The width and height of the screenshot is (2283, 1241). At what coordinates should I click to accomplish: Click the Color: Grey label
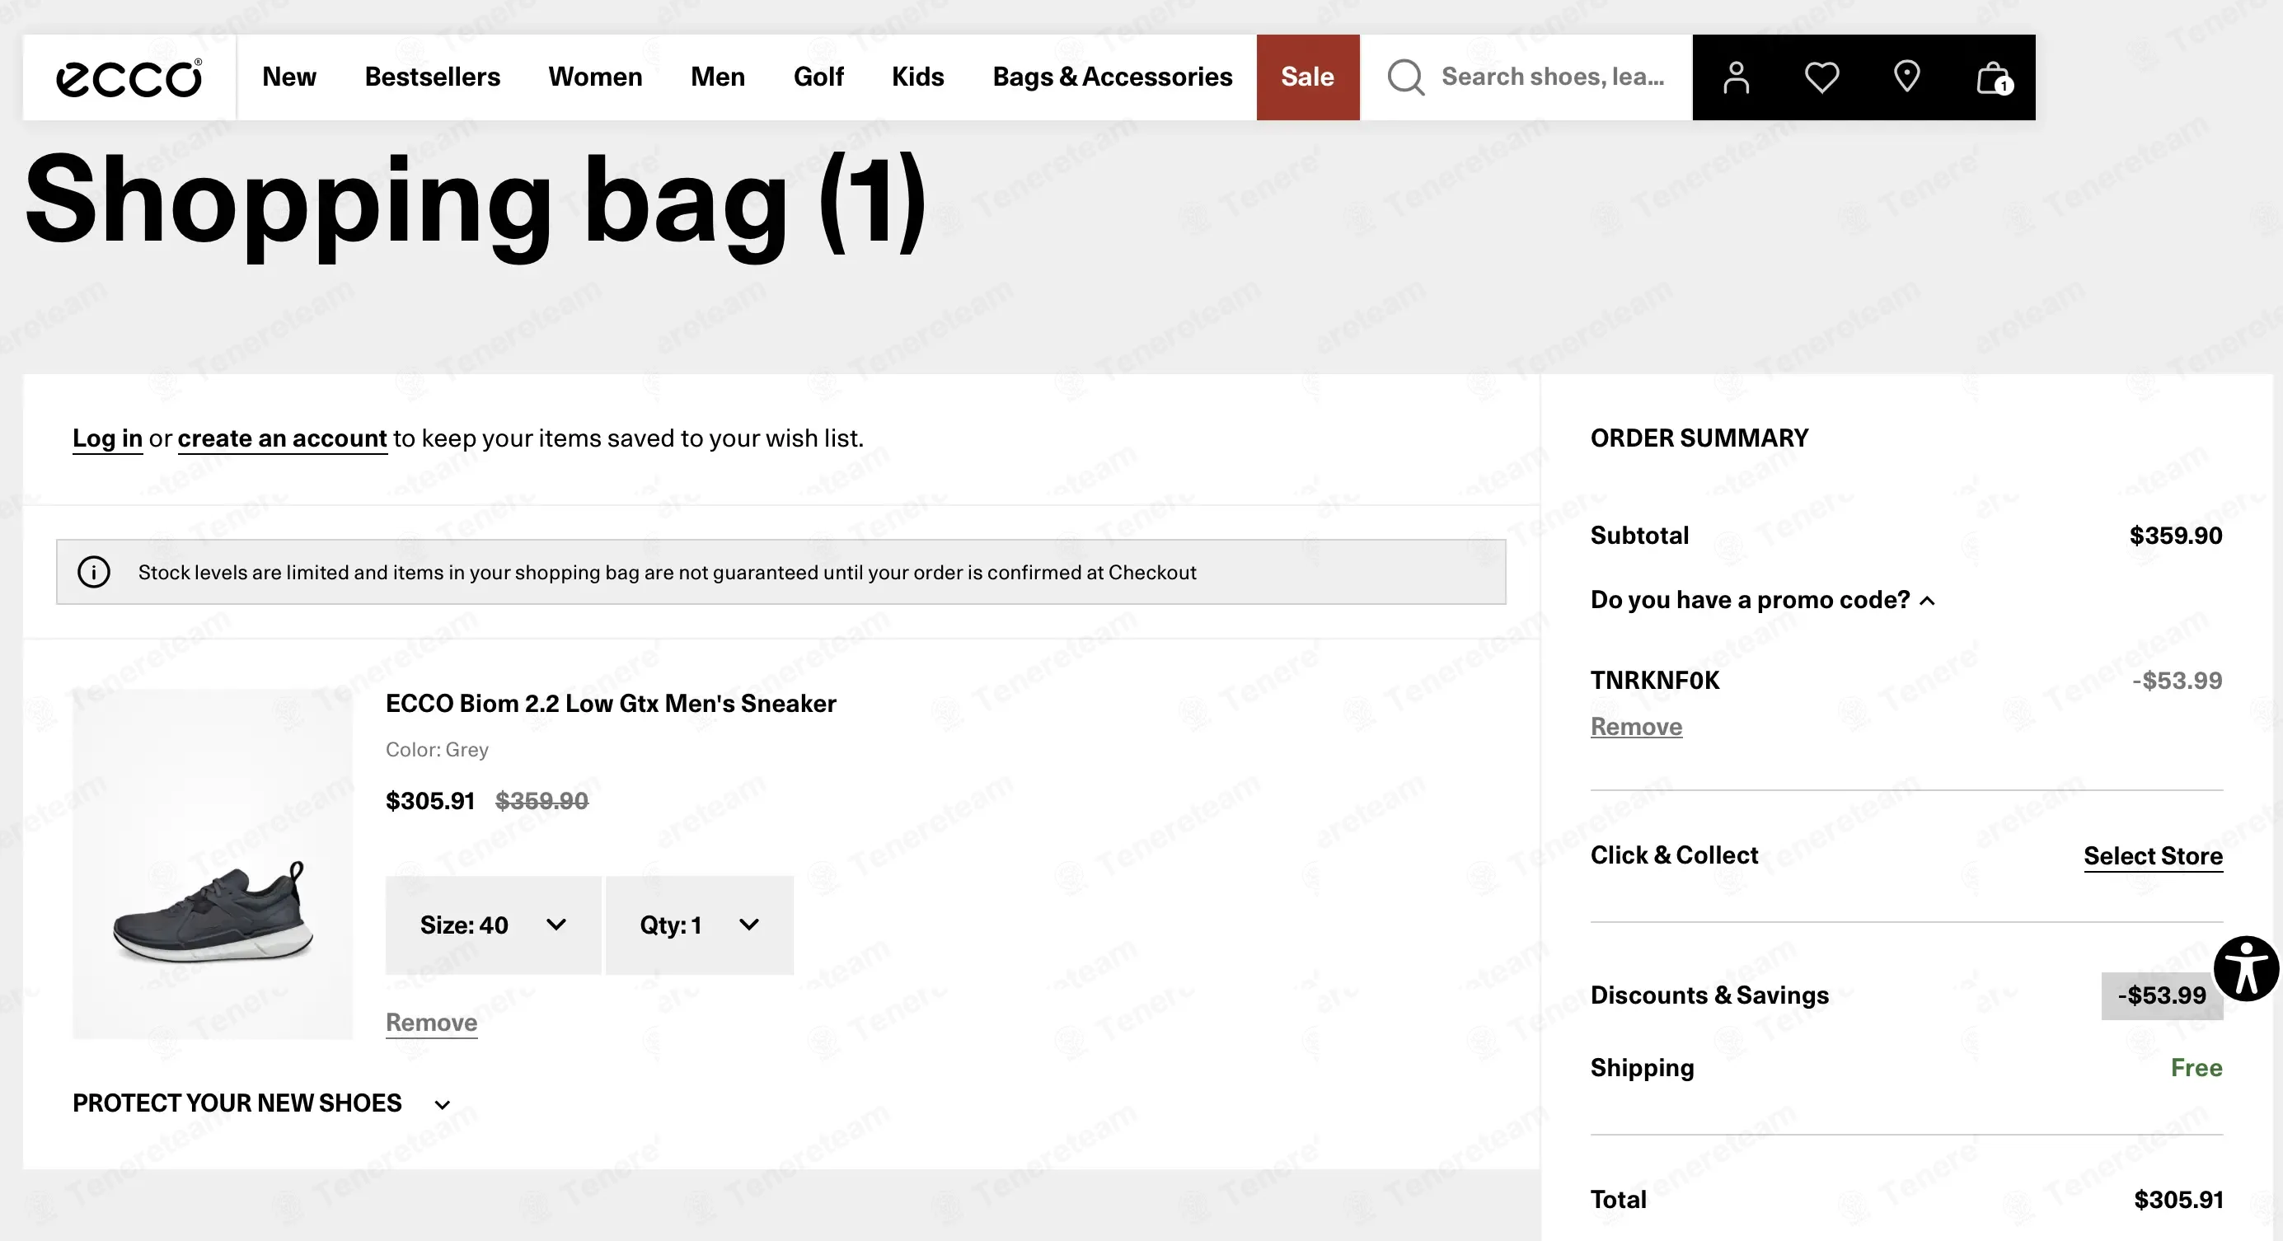437,749
